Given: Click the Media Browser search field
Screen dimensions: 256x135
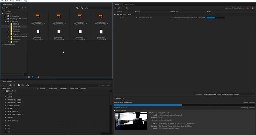Looking at the screenshot, I should 100,8.
